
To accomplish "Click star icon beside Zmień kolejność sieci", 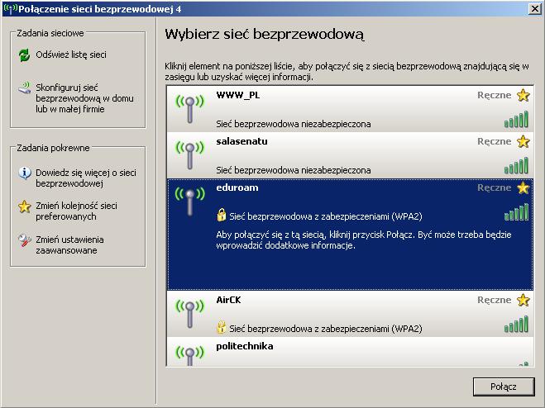I will click(x=25, y=206).
